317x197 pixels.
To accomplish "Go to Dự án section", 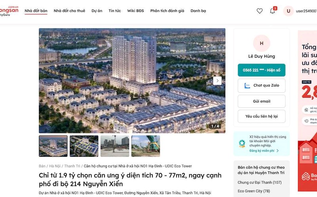I will click(x=97, y=11).
